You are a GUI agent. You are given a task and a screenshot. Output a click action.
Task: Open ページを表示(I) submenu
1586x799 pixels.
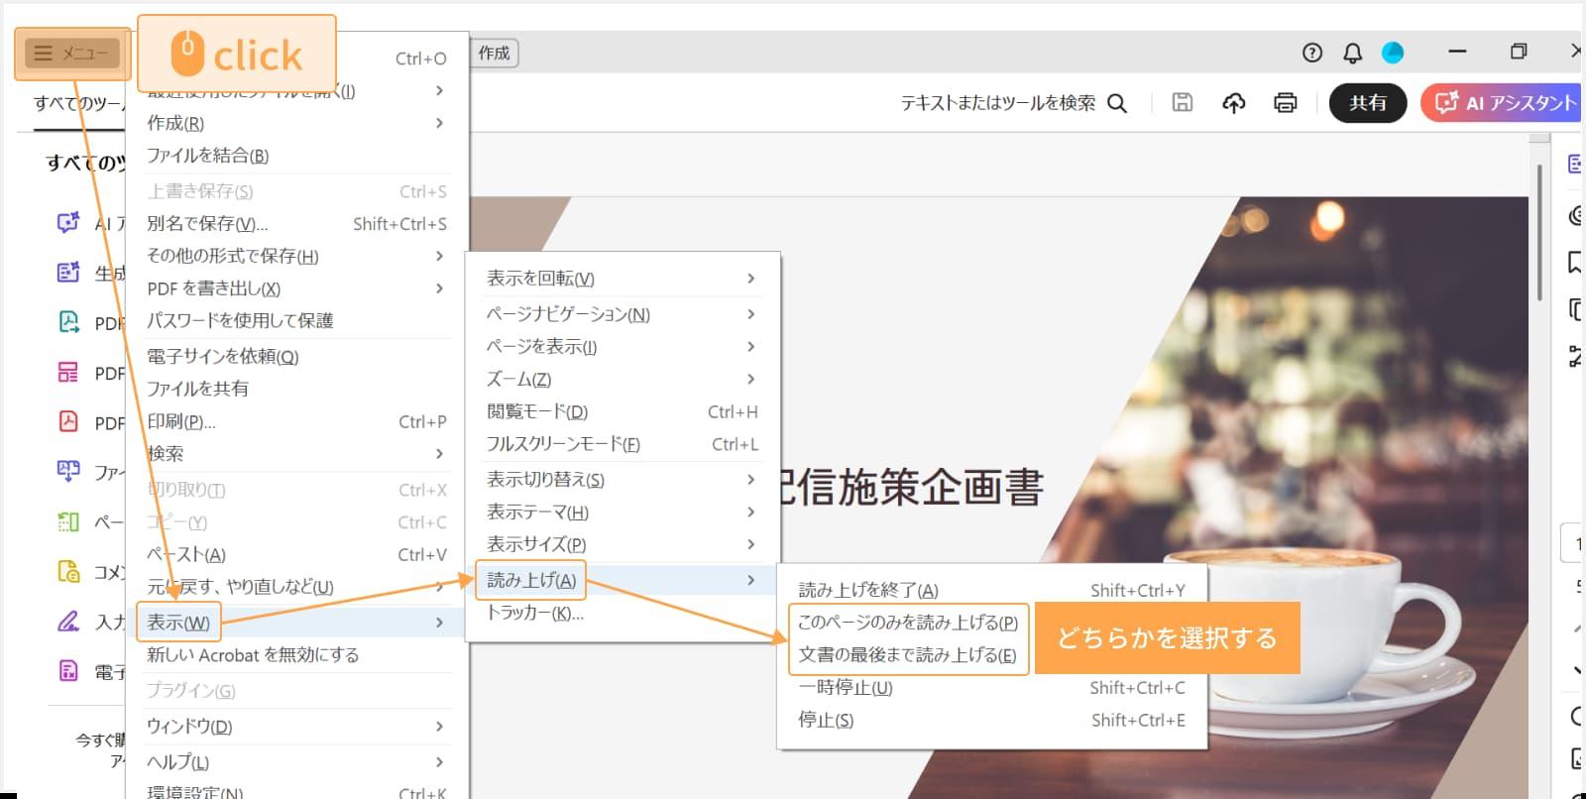pos(623,347)
